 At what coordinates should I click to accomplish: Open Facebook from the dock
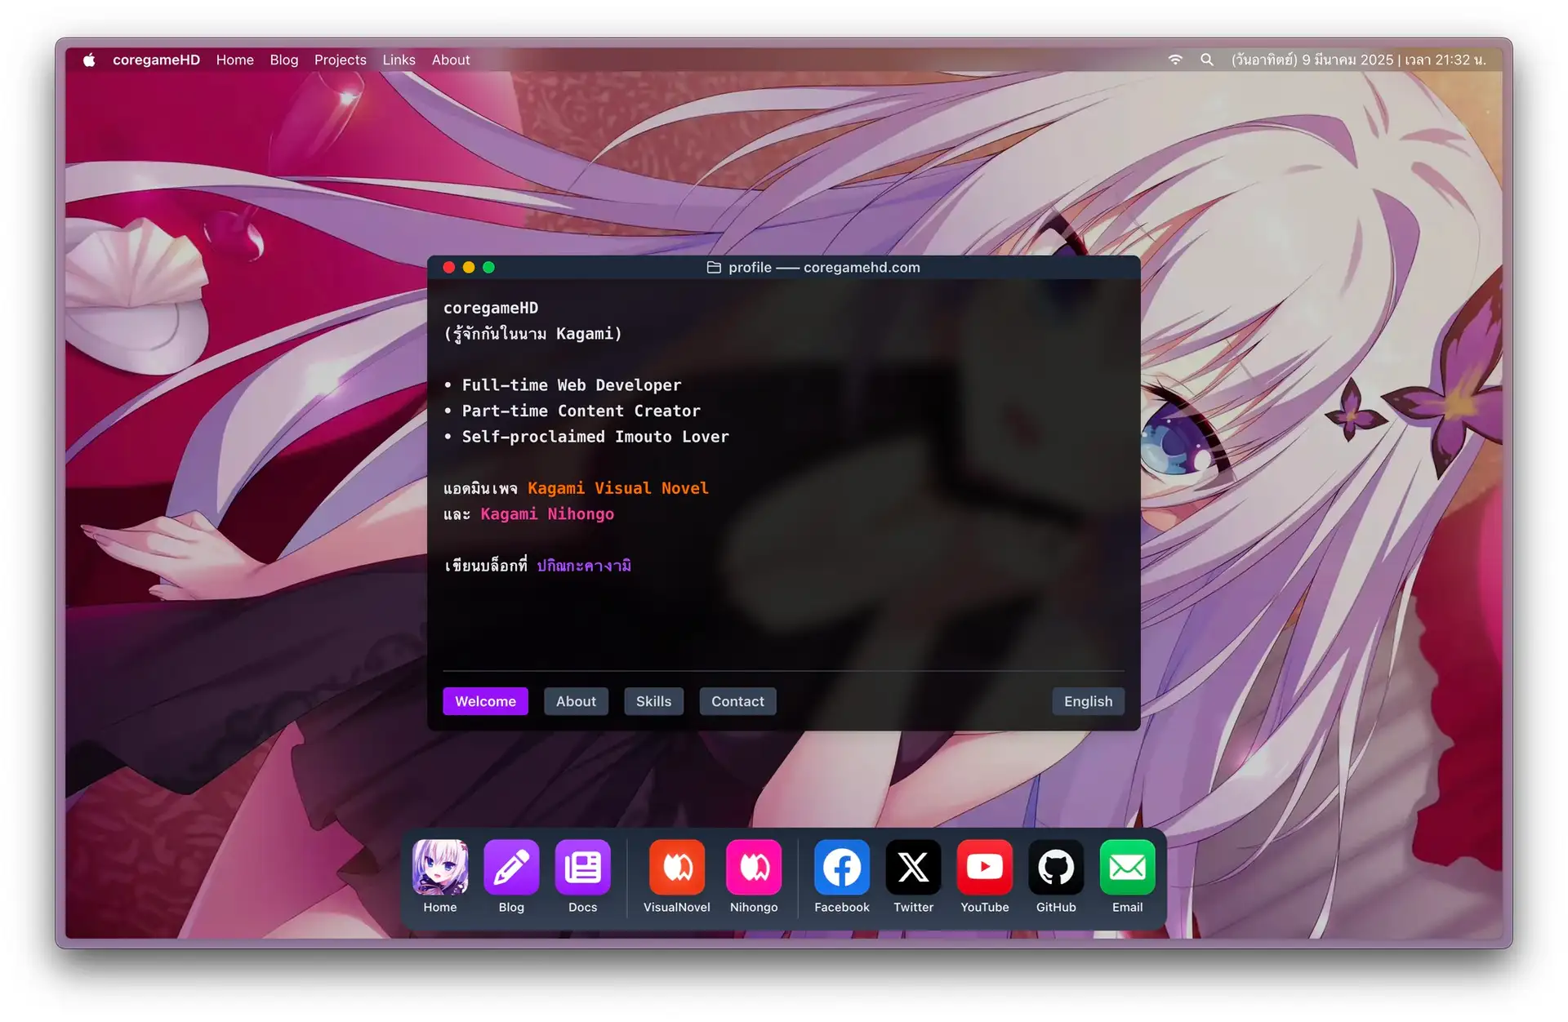(x=841, y=867)
